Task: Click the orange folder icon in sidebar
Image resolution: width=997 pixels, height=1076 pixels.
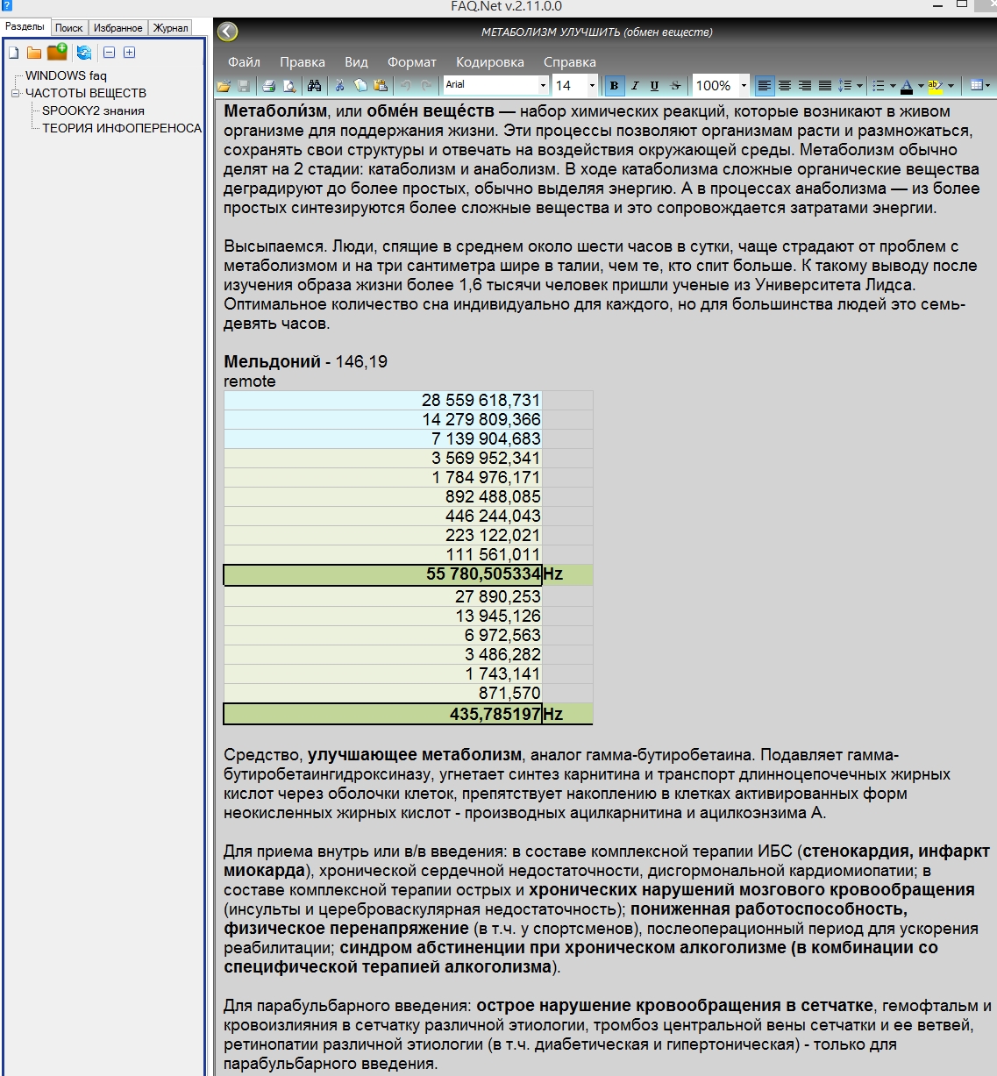Action: 34,53
